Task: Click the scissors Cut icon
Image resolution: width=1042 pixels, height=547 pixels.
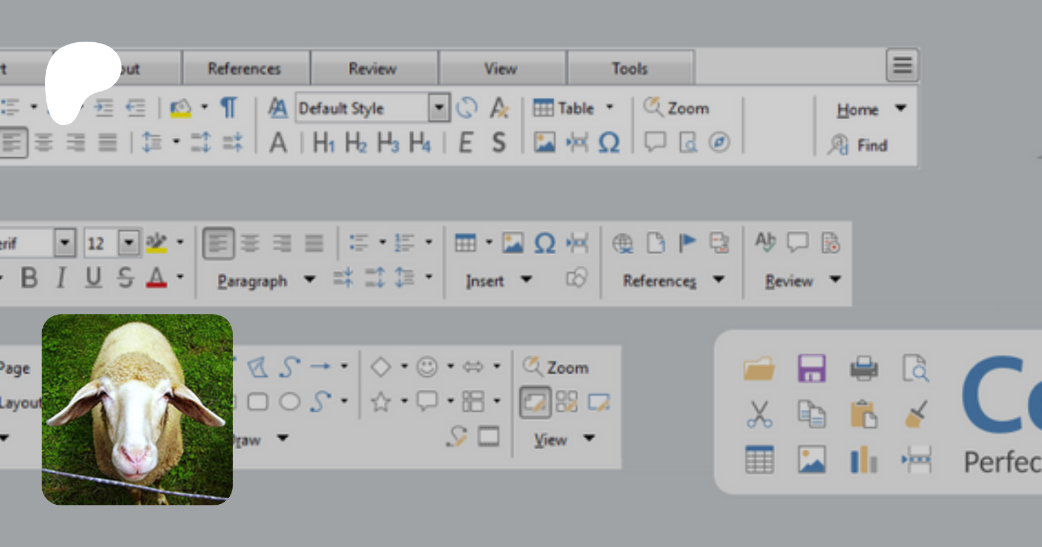Action: [x=759, y=414]
